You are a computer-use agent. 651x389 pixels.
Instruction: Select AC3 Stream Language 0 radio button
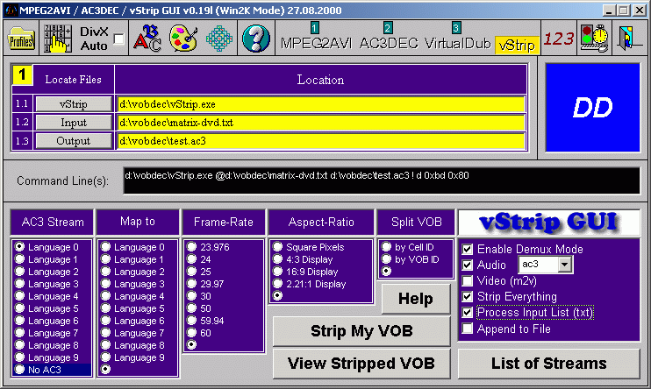click(19, 247)
